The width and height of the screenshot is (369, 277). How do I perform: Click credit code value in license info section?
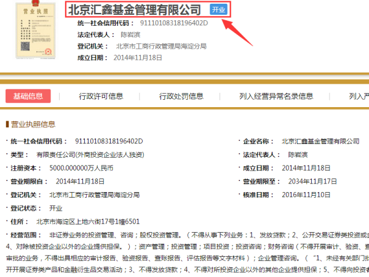click(109, 142)
